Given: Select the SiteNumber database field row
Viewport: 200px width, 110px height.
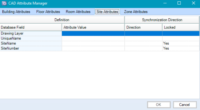Looking at the screenshot, I should tap(31, 48).
